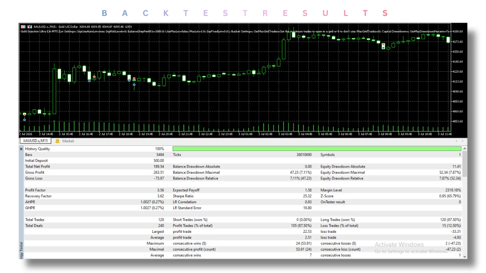Click the '100%' history quality value

pyautogui.click(x=159, y=149)
